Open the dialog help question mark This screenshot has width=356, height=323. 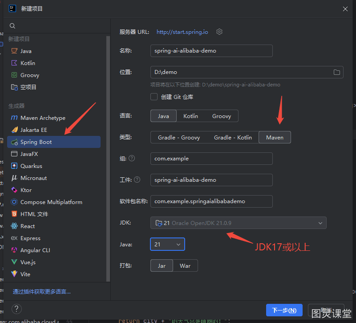pos(16,309)
